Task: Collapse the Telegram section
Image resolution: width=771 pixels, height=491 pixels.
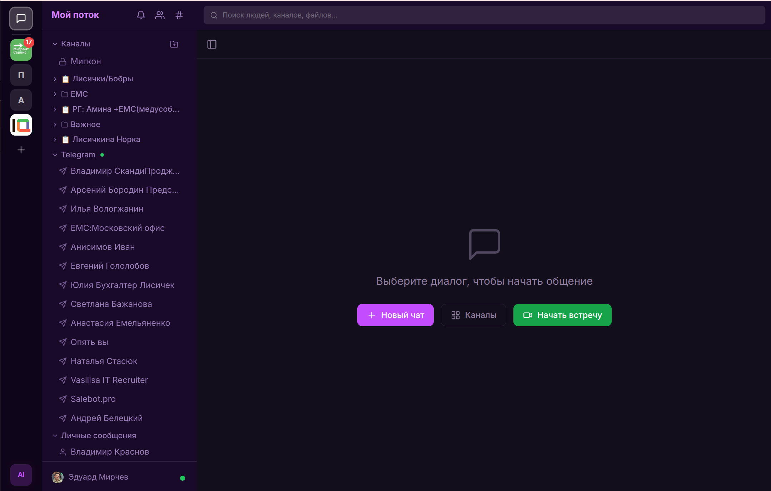Action: (55, 155)
